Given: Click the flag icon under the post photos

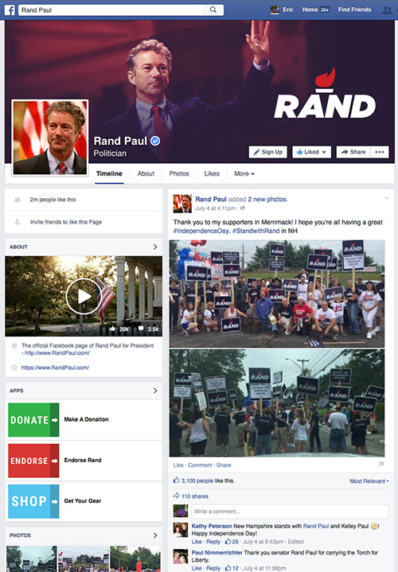Looking at the screenshot, I should (381, 465).
